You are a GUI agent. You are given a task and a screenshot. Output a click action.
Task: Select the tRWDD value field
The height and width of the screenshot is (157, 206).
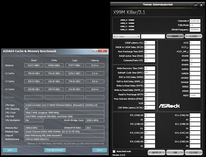coord(195,60)
